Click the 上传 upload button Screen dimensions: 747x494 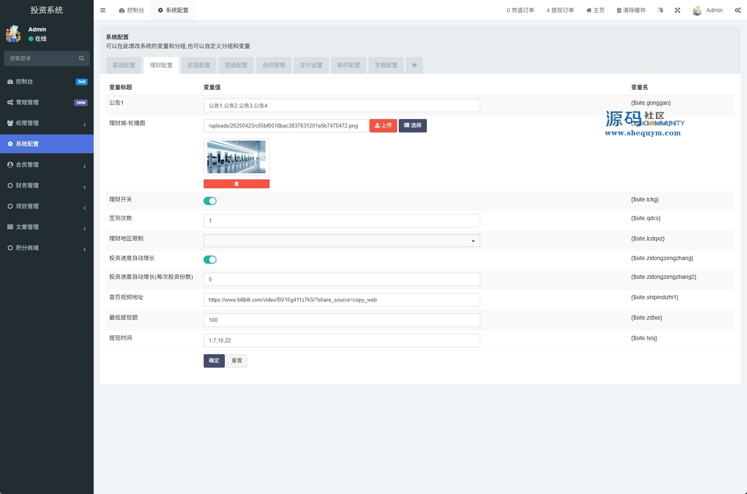(383, 126)
